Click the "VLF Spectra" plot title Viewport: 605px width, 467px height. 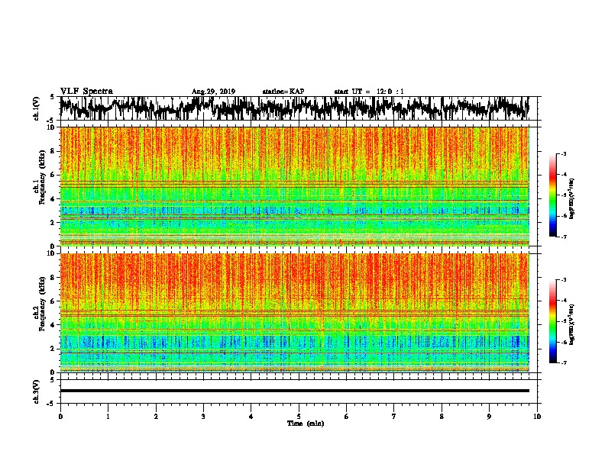point(86,92)
